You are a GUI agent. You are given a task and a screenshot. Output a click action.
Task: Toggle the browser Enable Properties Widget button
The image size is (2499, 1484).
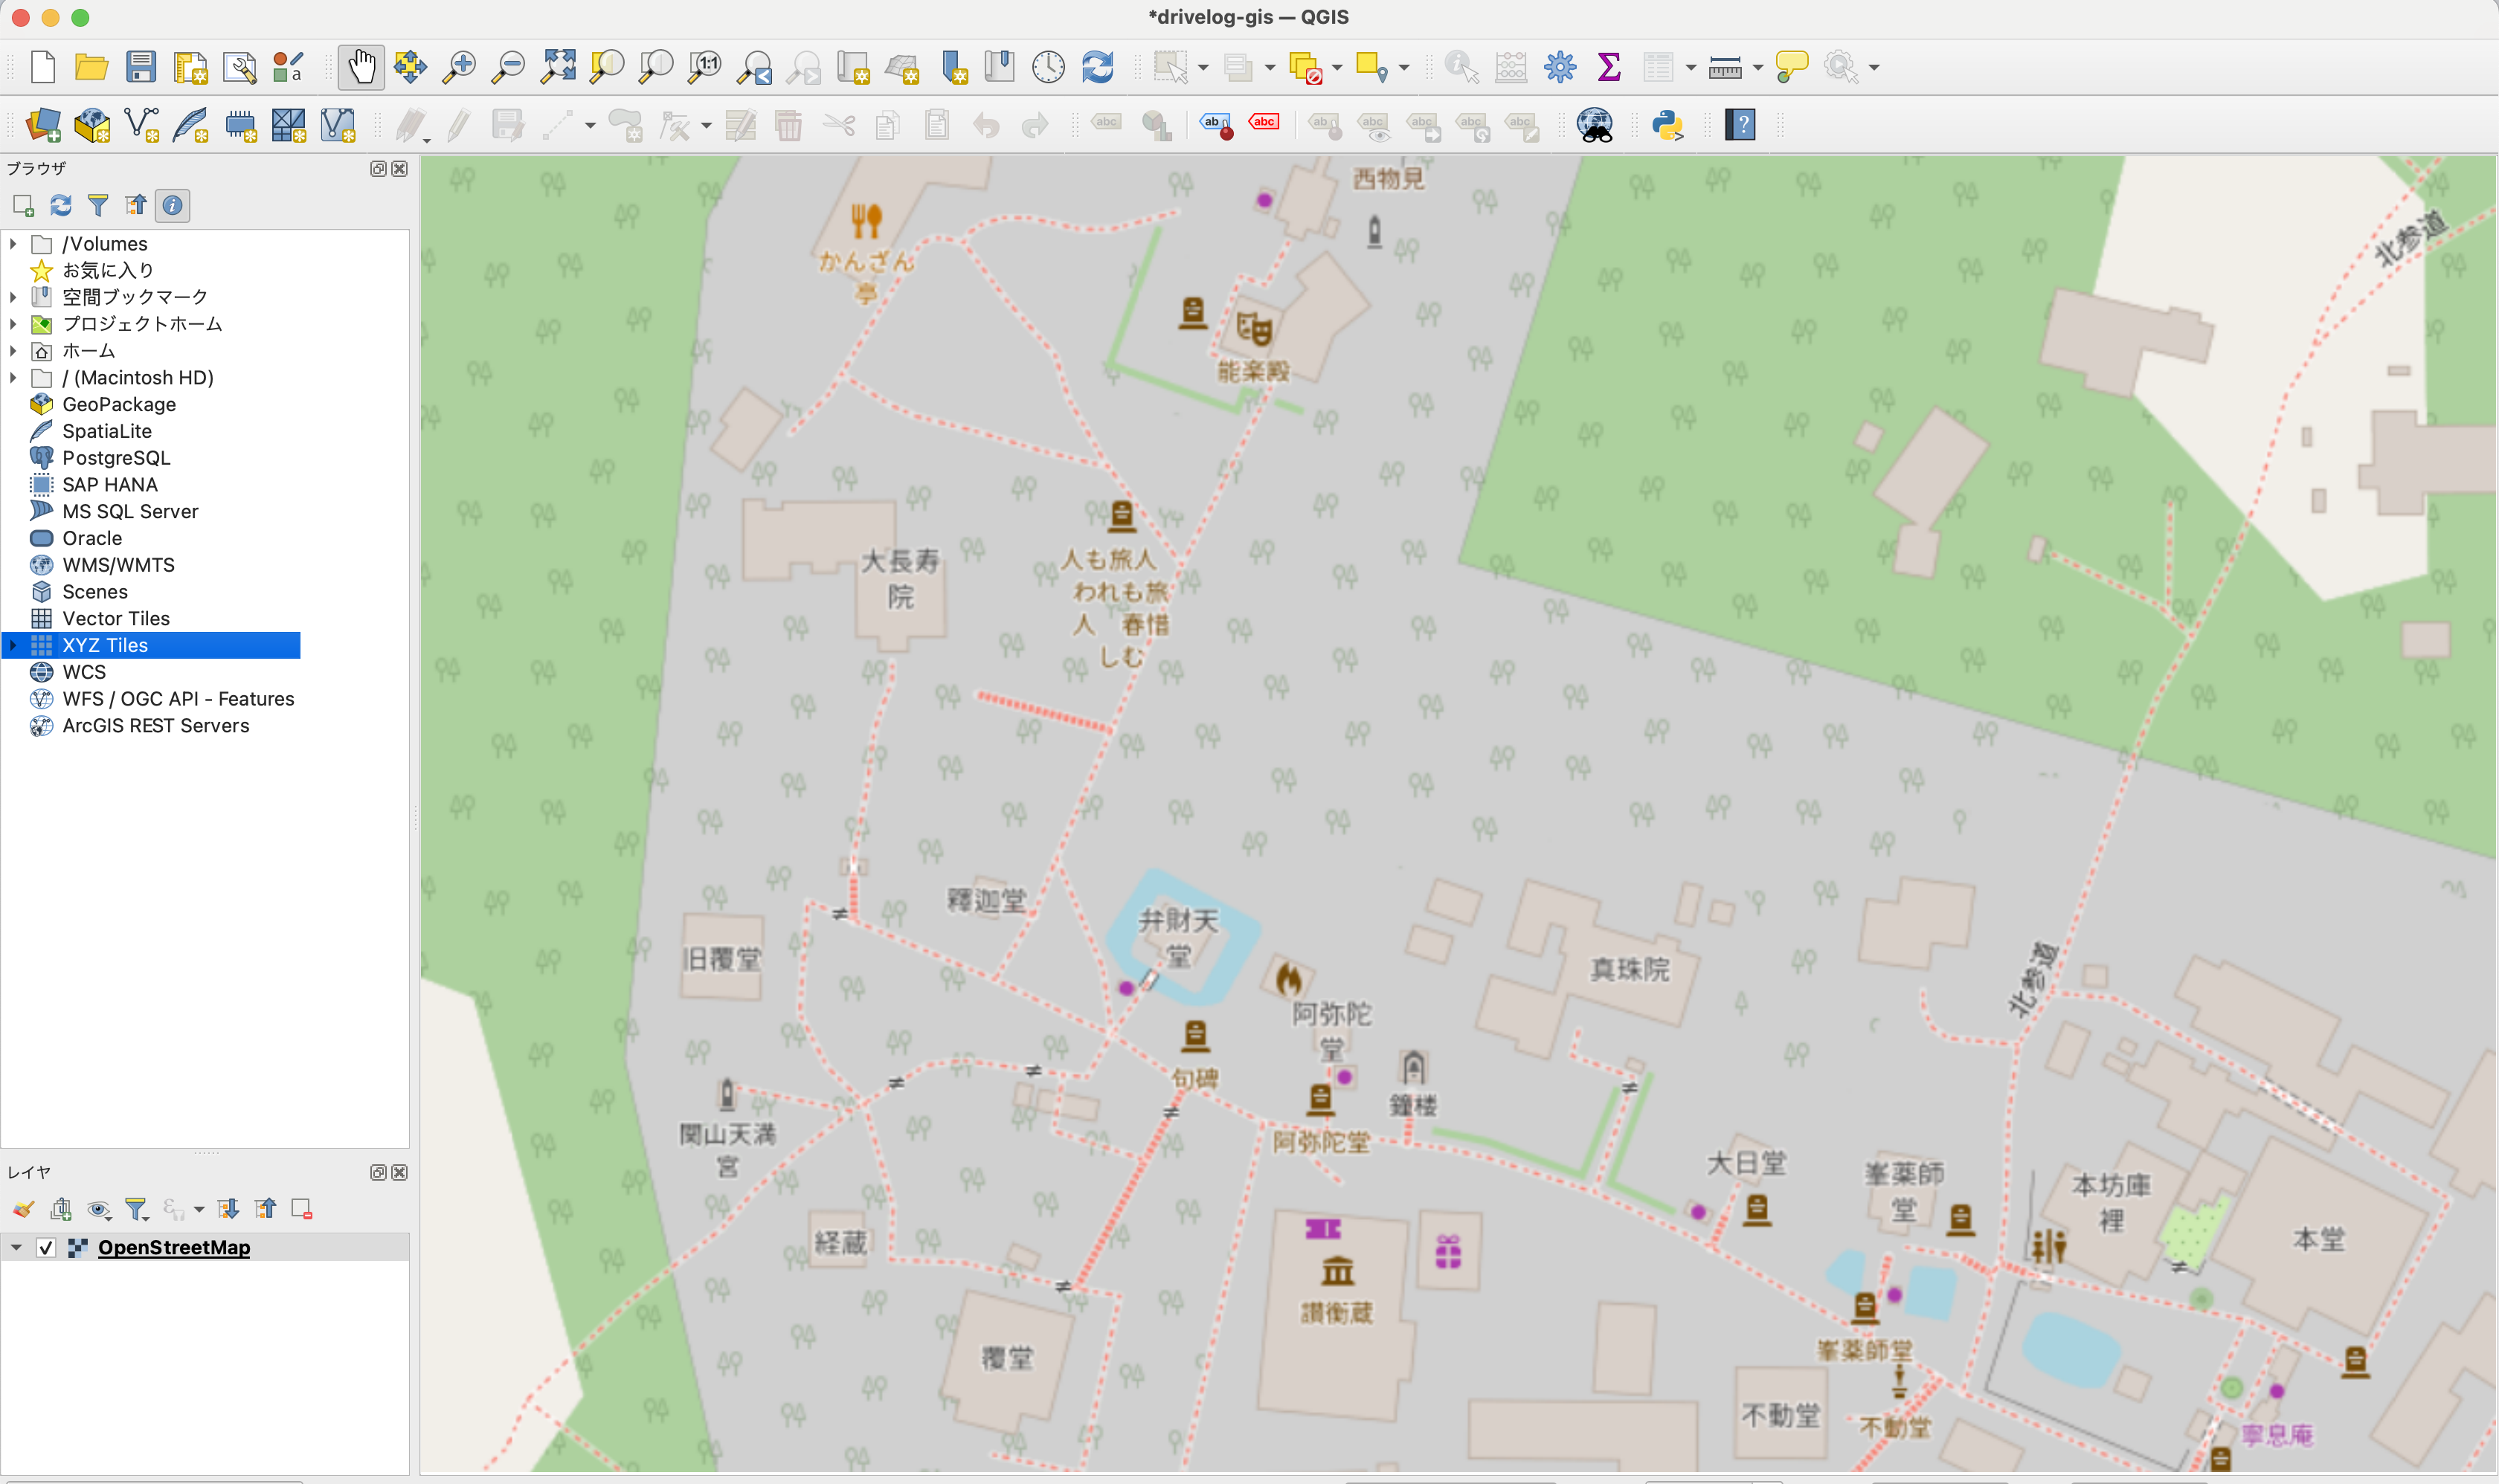(172, 205)
